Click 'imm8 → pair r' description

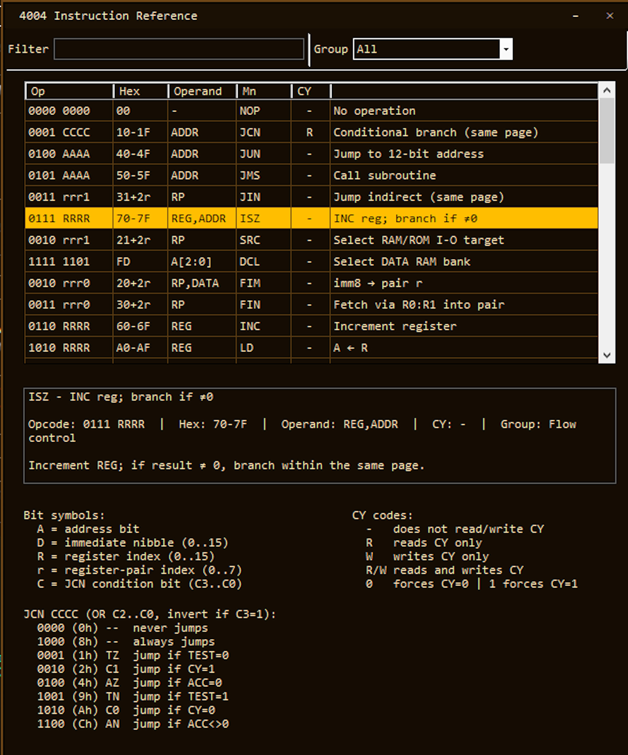464,283
